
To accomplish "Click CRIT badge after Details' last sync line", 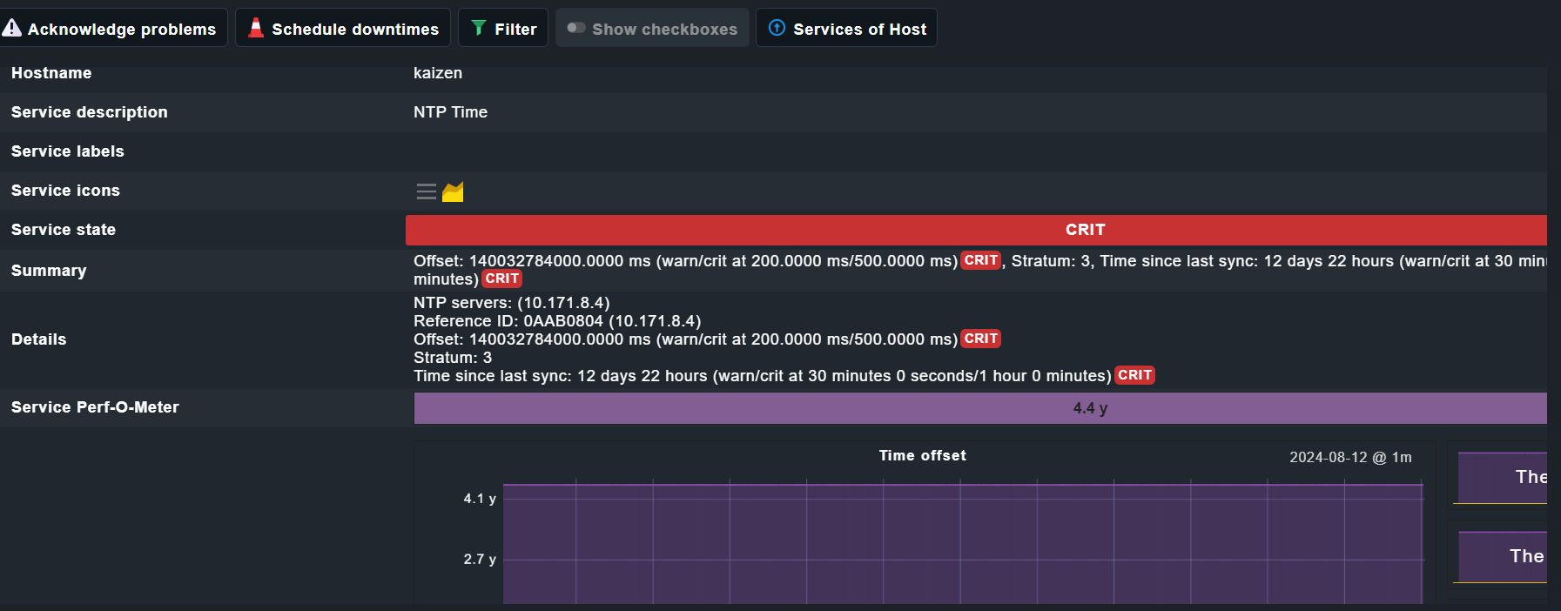I will [x=1134, y=376].
